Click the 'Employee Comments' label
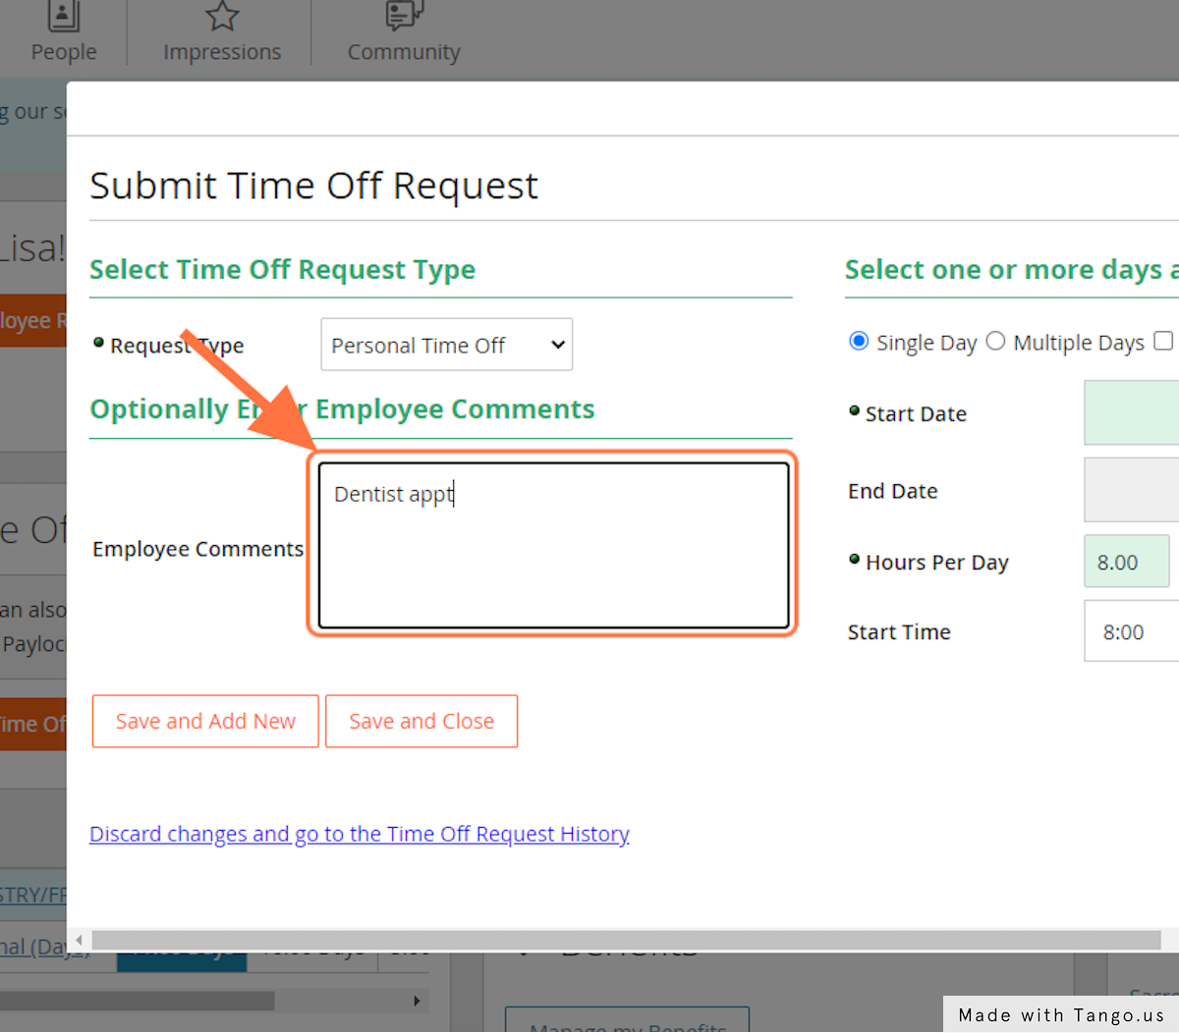The width and height of the screenshot is (1179, 1033). (198, 549)
